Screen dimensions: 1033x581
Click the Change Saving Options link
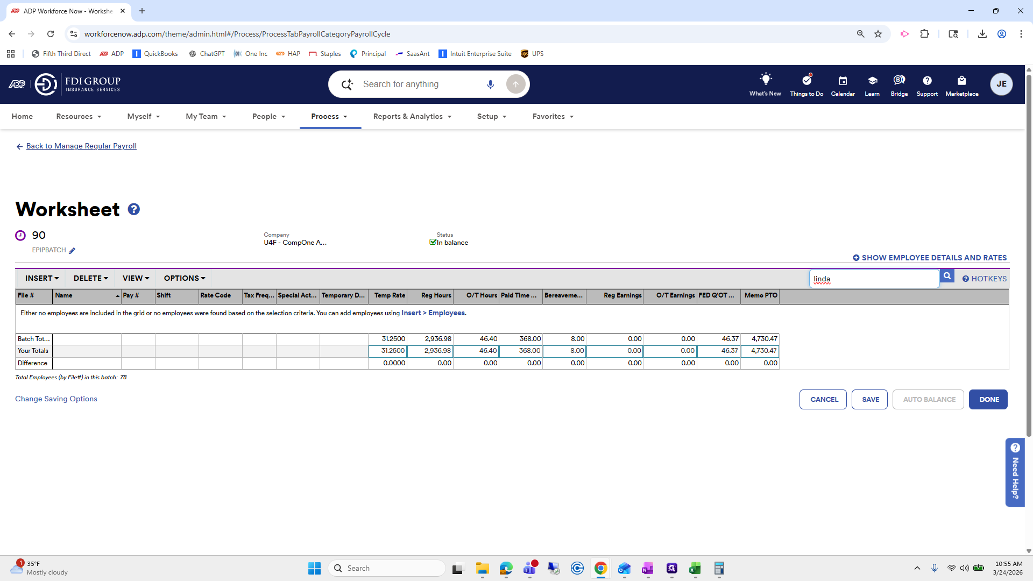click(56, 399)
